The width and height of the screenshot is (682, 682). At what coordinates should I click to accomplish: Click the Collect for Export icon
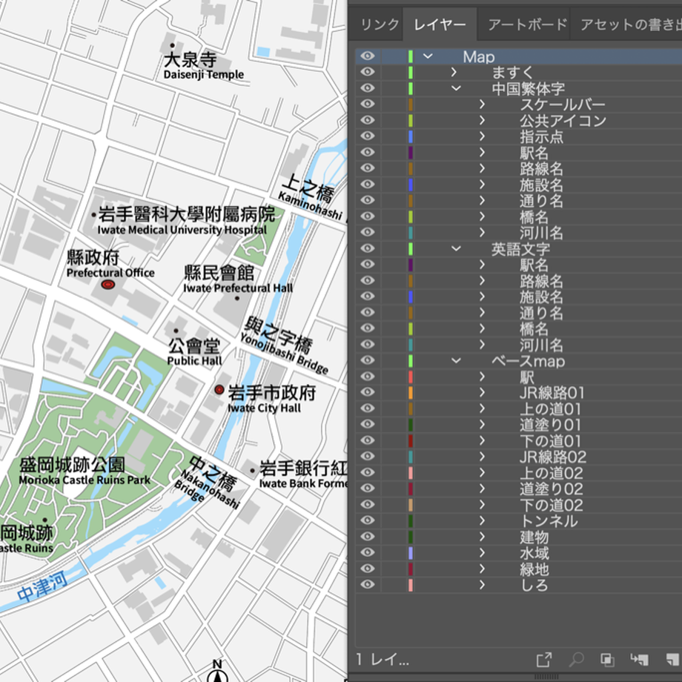click(x=543, y=659)
